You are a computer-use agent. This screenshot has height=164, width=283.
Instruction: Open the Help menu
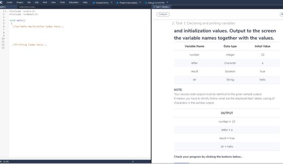point(85,2)
